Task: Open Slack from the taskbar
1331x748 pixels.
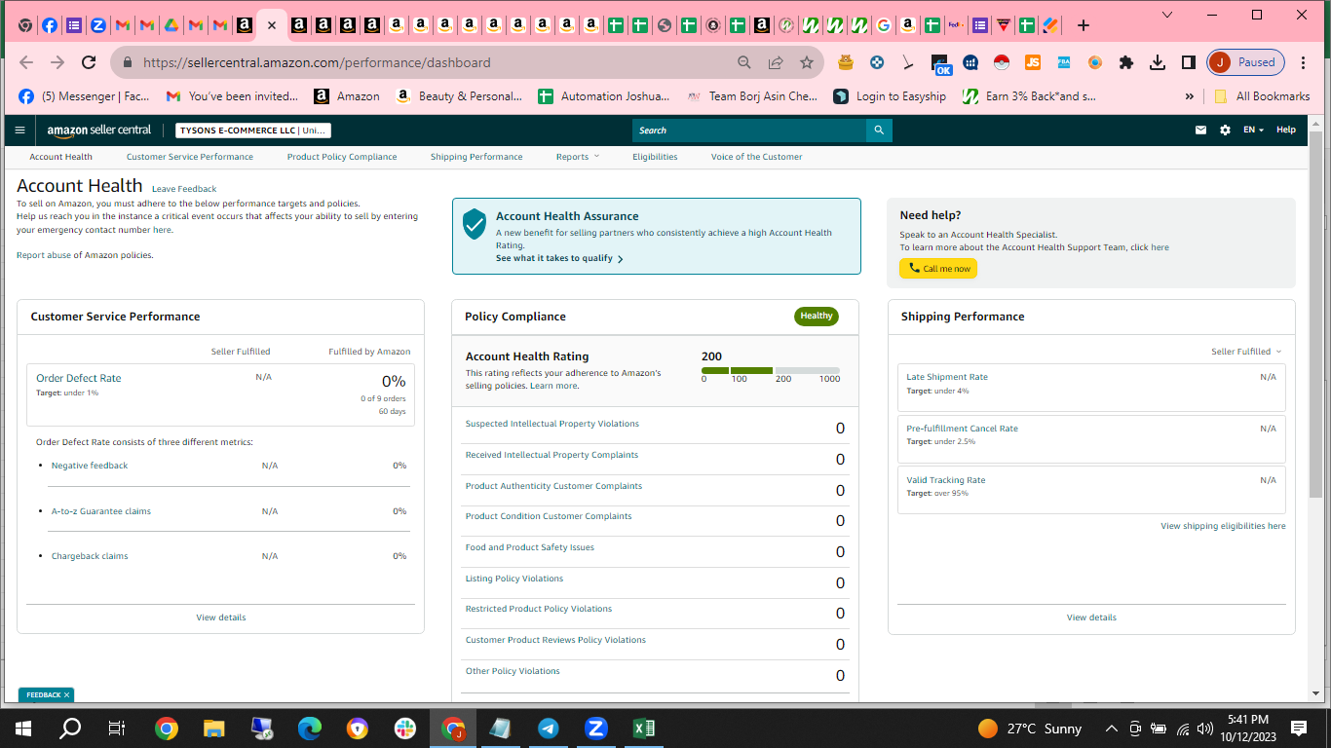Action: pos(405,728)
